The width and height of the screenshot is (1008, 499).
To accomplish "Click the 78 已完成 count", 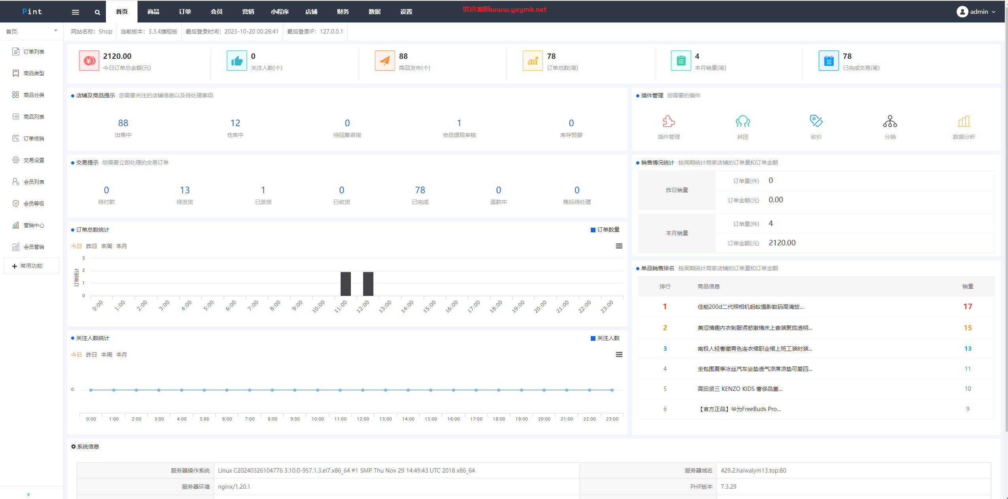I will (x=420, y=190).
